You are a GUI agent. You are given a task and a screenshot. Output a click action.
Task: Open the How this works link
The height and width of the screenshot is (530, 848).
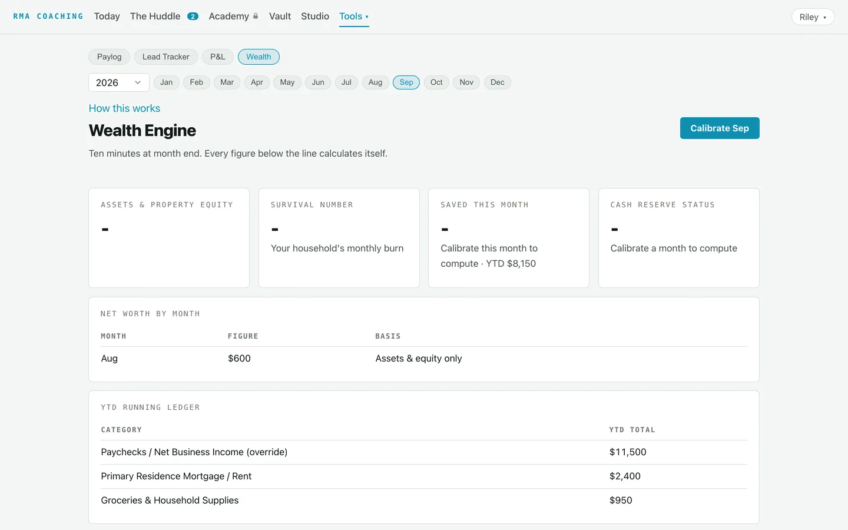point(124,108)
